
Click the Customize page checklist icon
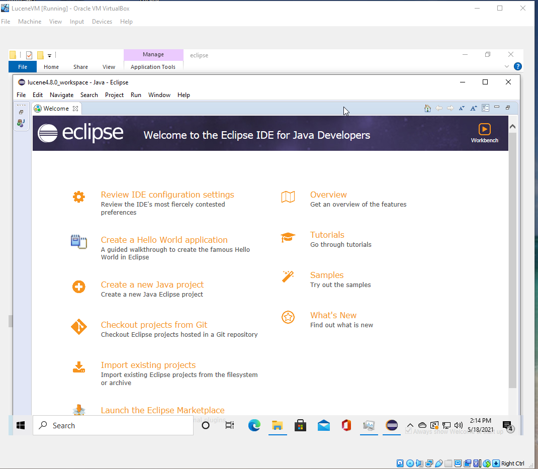coord(485,108)
